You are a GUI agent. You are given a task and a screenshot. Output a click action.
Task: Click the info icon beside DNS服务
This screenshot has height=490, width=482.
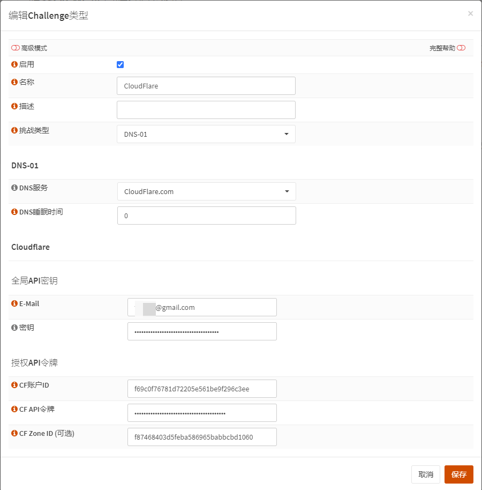point(14,188)
